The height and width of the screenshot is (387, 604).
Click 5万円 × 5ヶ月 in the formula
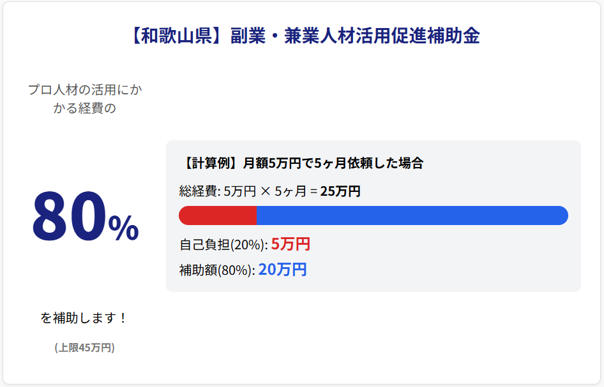click(265, 191)
